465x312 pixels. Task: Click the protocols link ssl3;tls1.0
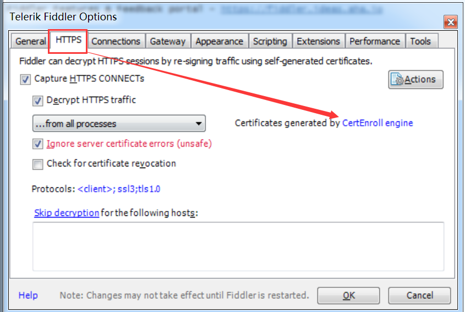tap(119, 189)
